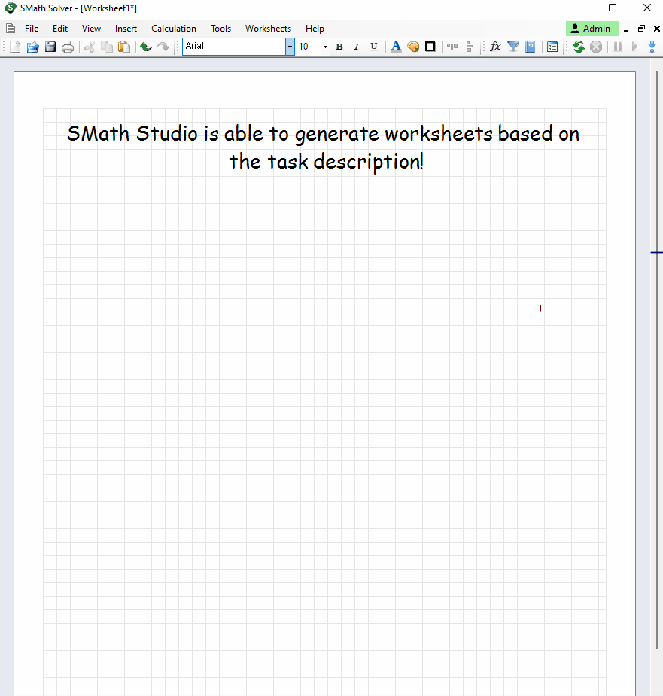Toggle underline text formatting
Image resolution: width=663 pixels, height=696 pixels.
[373, 47]
